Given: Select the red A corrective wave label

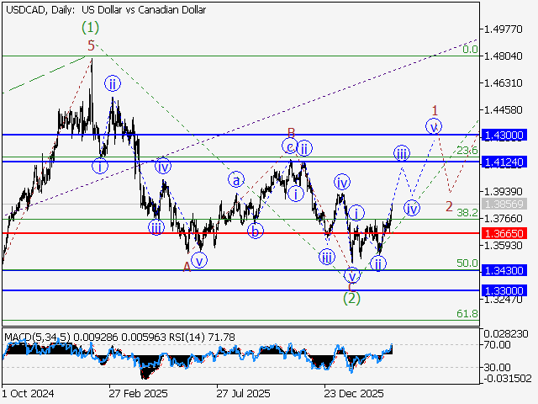Looking at the screenshot, I should [187, 265].
